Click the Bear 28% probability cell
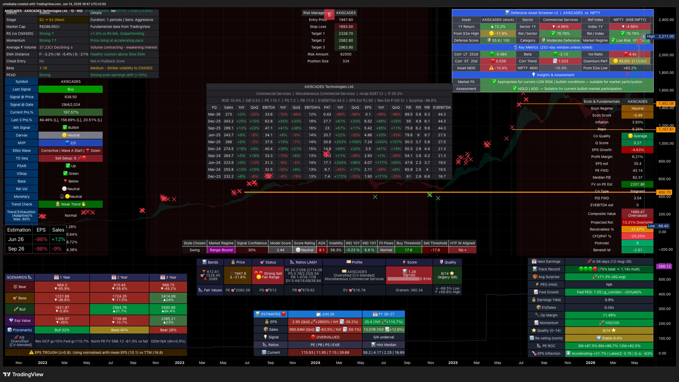The width and height of the screenshot is (679, 382). tap(168, 330)
